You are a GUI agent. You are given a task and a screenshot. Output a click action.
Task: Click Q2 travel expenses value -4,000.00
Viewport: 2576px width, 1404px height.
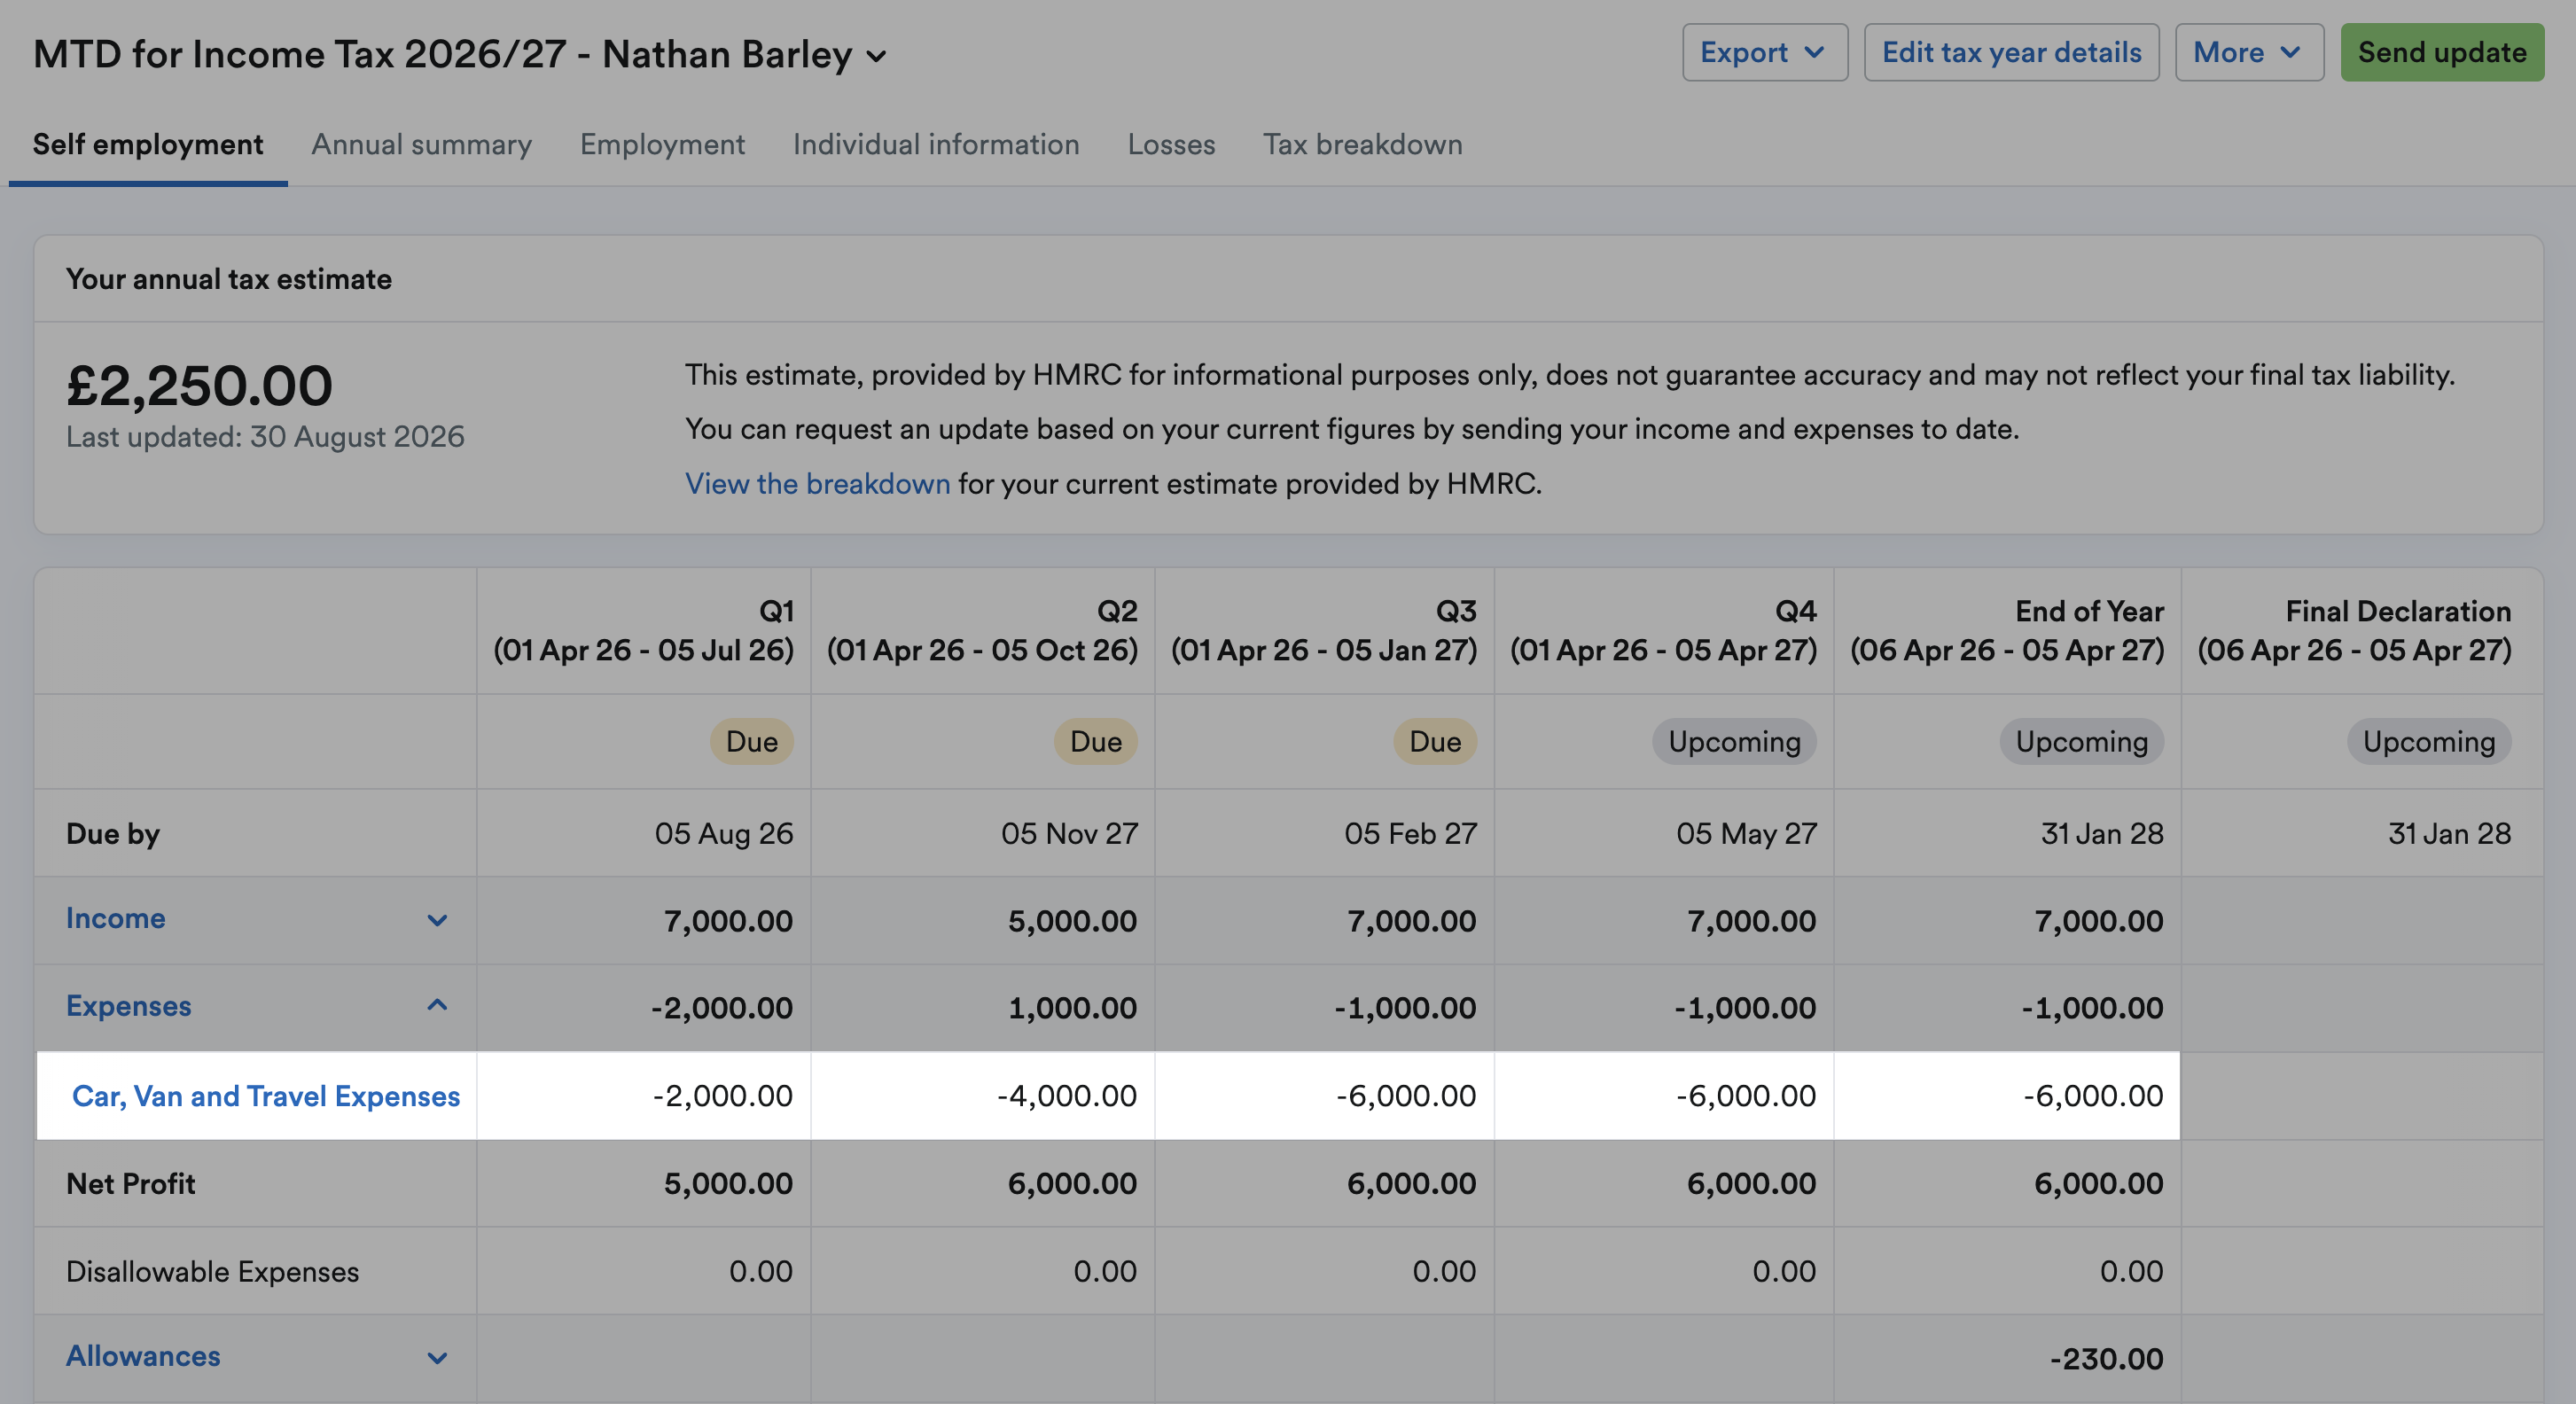click(x=1067, y=1096)
